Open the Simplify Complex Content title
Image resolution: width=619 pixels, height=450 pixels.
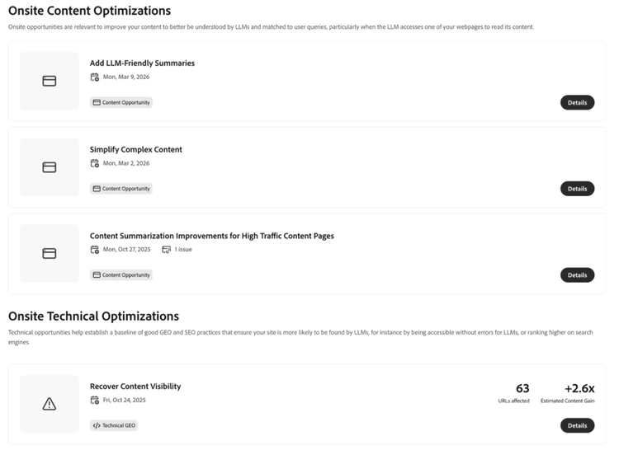(x=136, y=150)
